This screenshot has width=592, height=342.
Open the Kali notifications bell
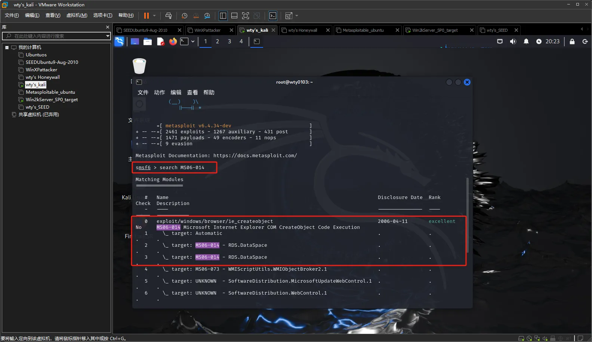click(x=526, y=41)
